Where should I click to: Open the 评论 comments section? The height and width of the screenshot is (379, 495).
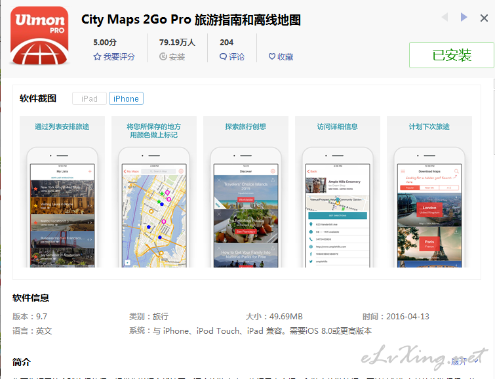pos(232,57)
